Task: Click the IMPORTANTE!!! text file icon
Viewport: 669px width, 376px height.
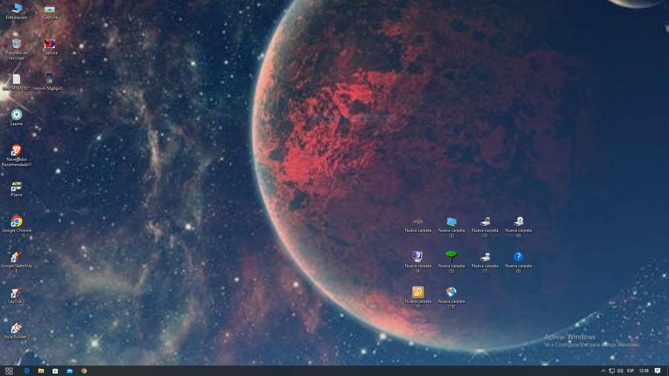Action: pos(16,80)
